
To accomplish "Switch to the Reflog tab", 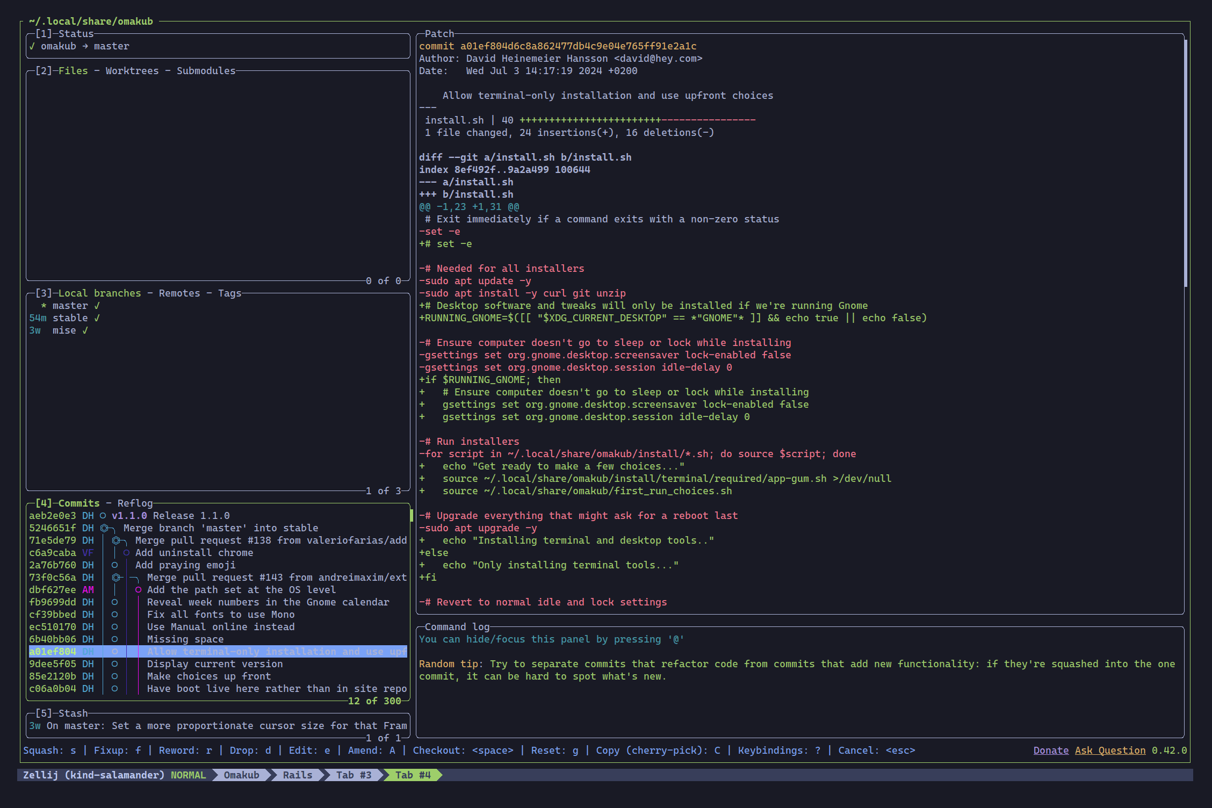I will point(135,503).
